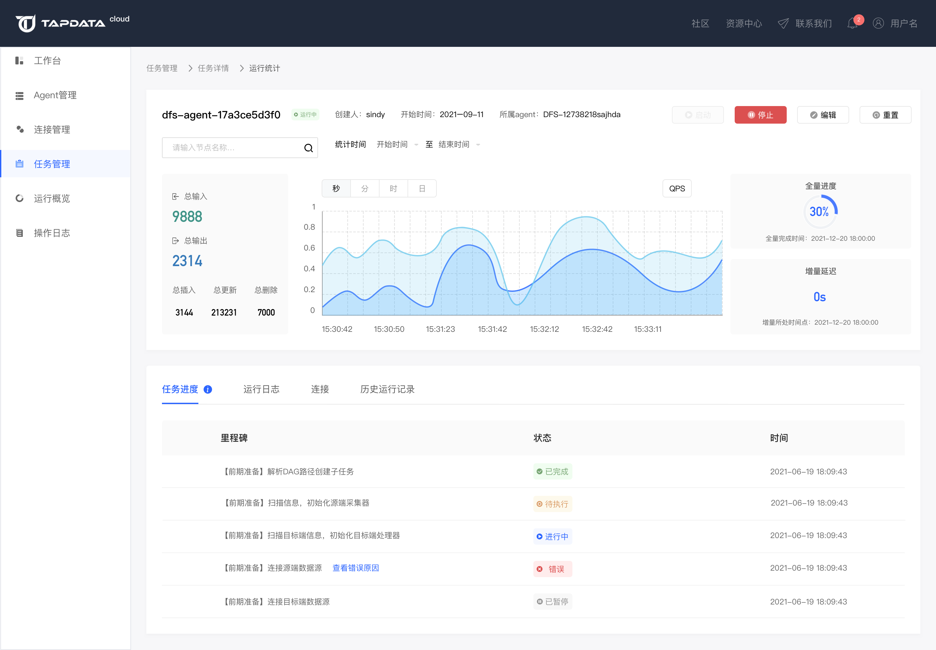Open the 工作台 sidebar panel
The height and width of the screenshot is (650, 936).
coord(47,60)
